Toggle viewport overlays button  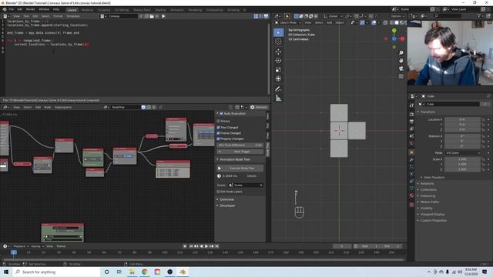pos(374,22)
